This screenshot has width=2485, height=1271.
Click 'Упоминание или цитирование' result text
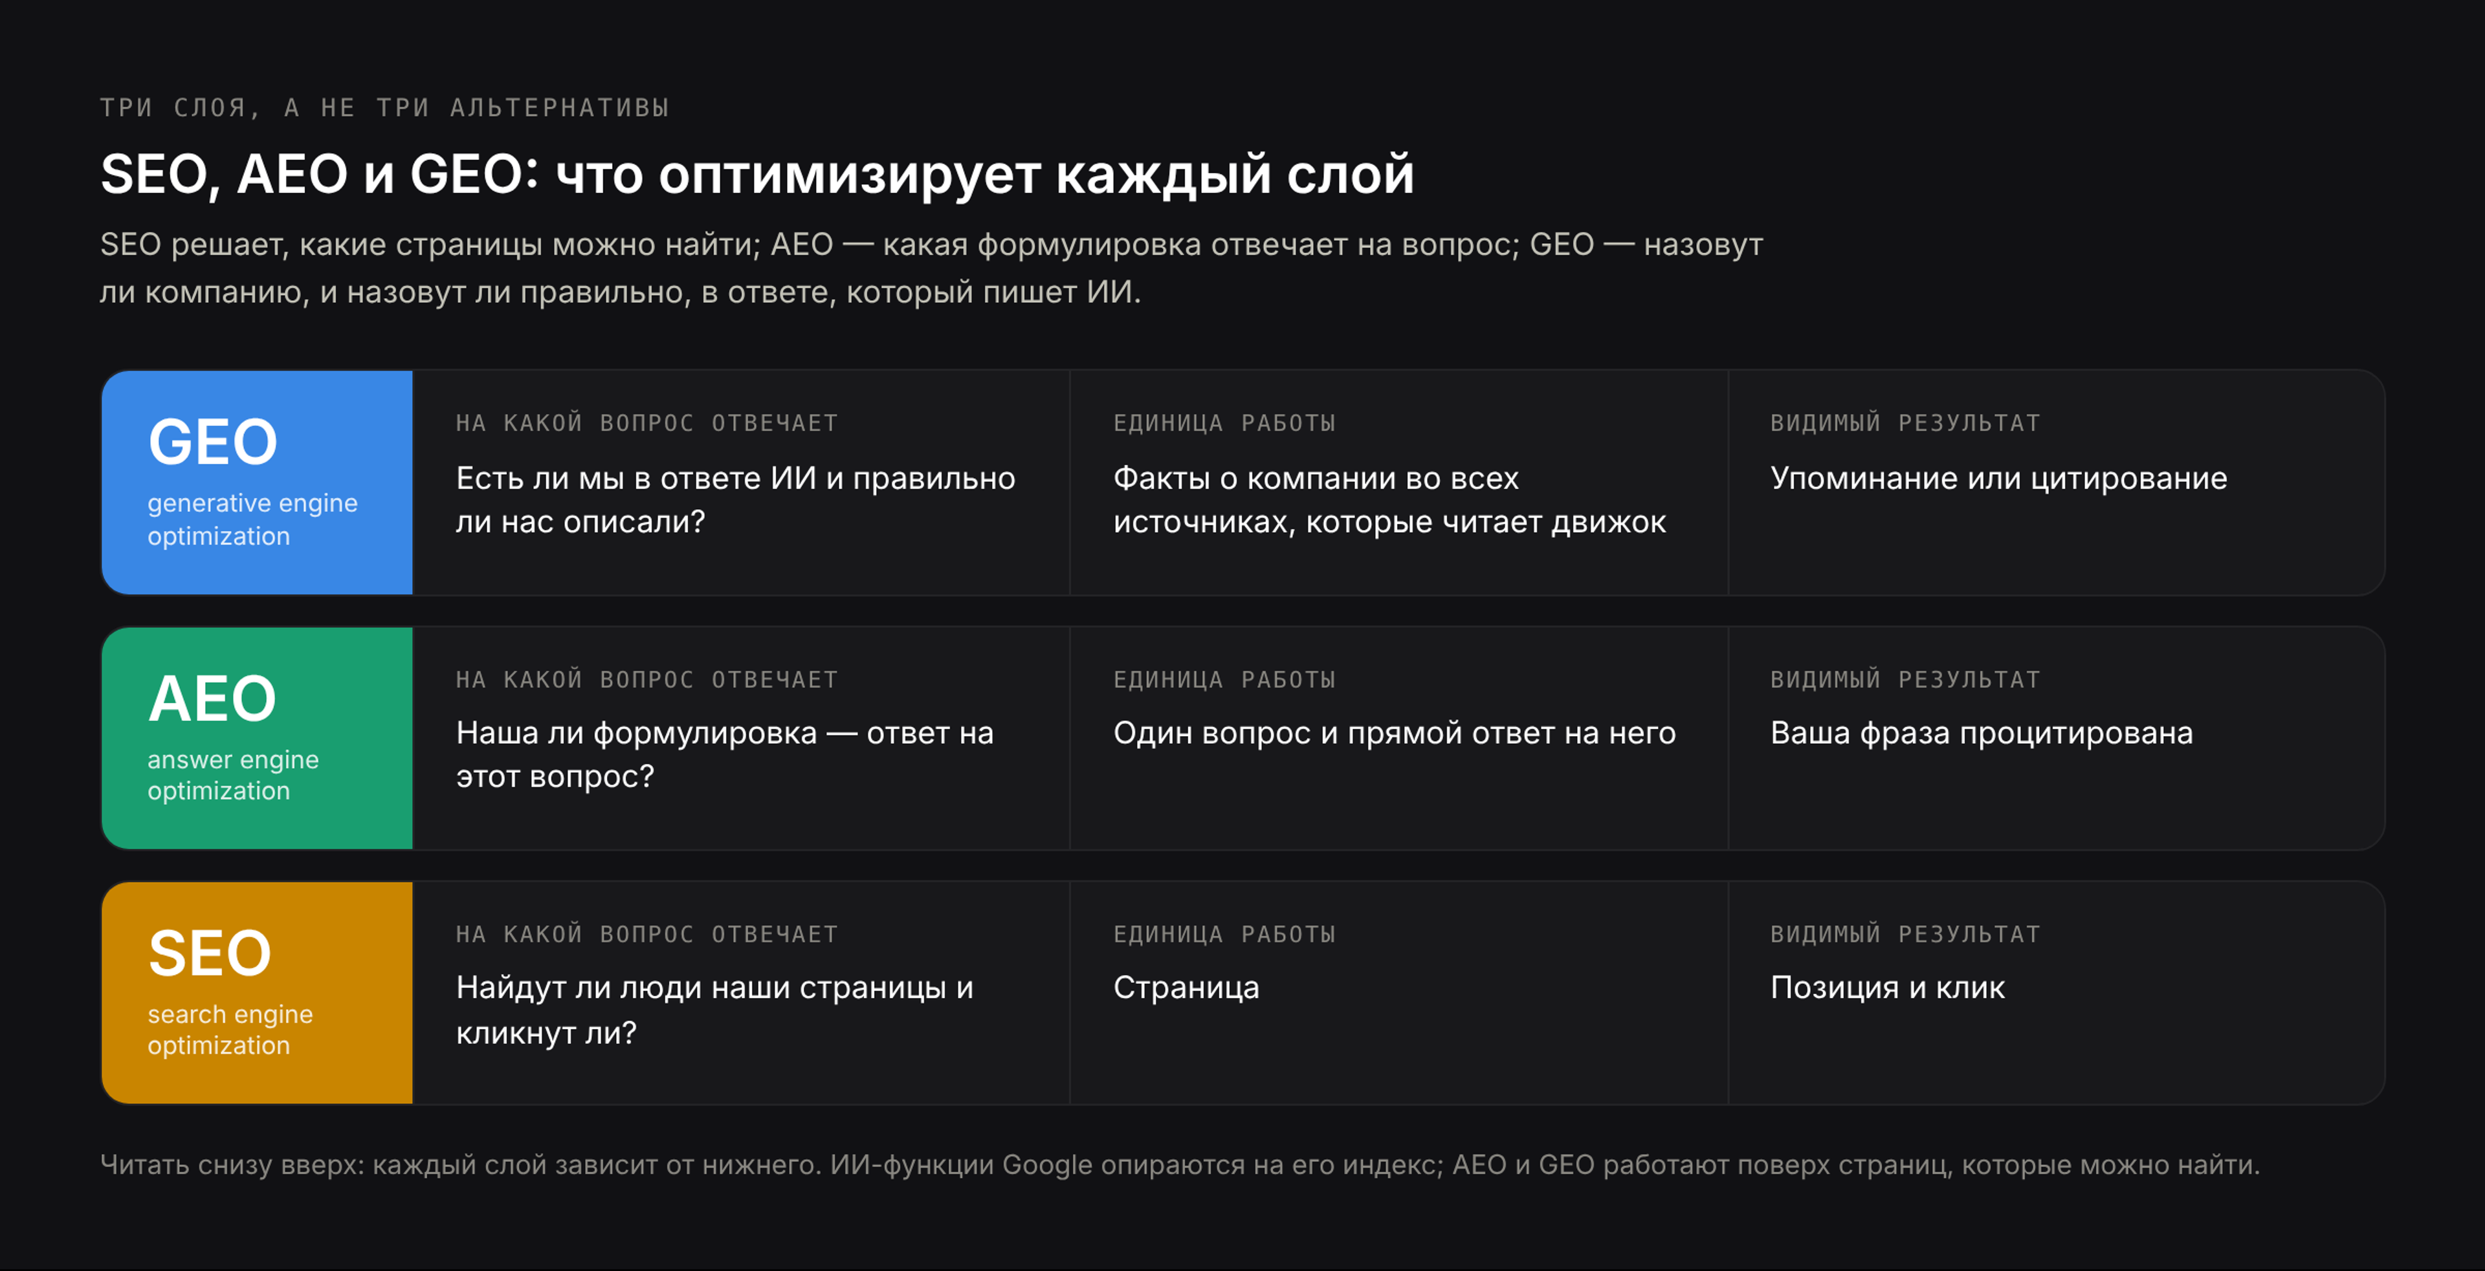click(x=1999, y=478)
